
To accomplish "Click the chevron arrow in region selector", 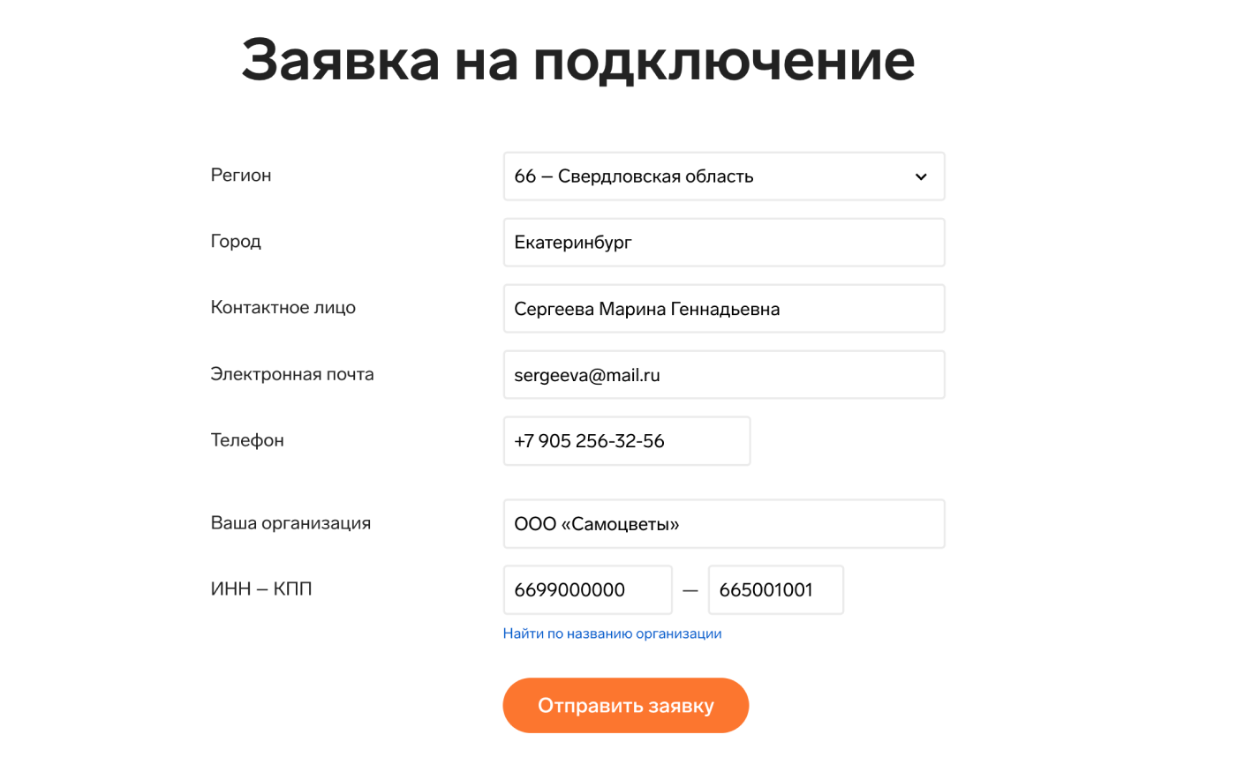I will tap(921, 177).
